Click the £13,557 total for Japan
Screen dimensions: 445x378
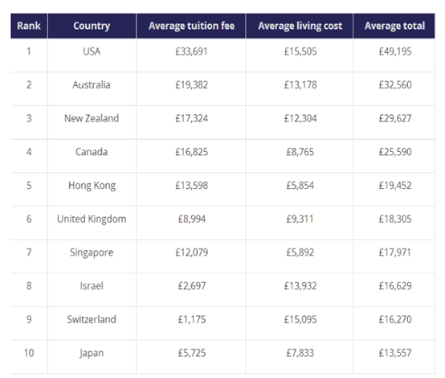(395, 353)
